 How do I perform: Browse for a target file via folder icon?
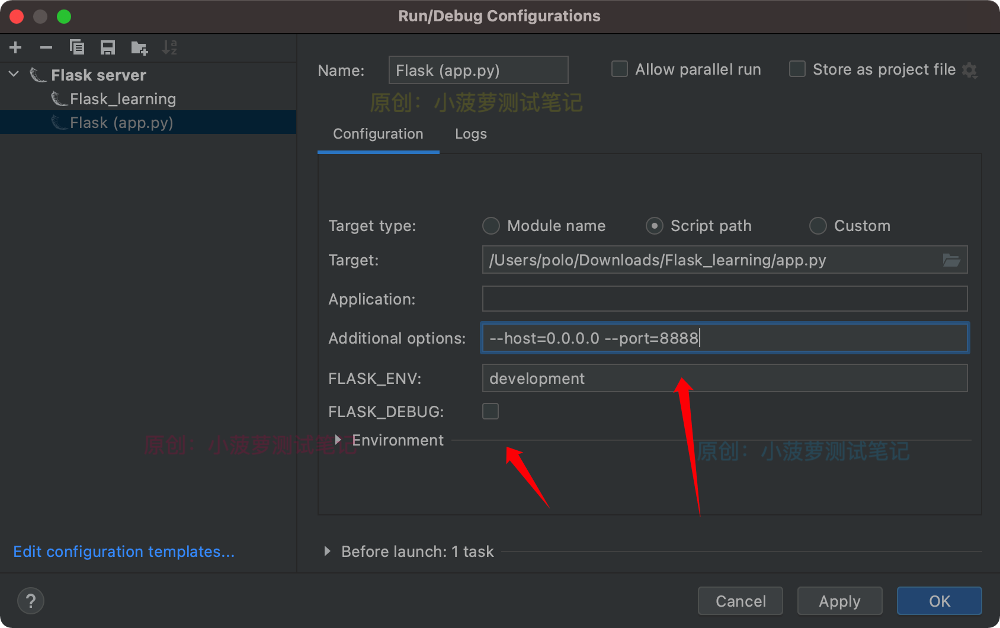point(951,259)
